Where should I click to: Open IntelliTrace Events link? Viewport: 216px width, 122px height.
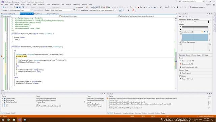click(190, 67)
